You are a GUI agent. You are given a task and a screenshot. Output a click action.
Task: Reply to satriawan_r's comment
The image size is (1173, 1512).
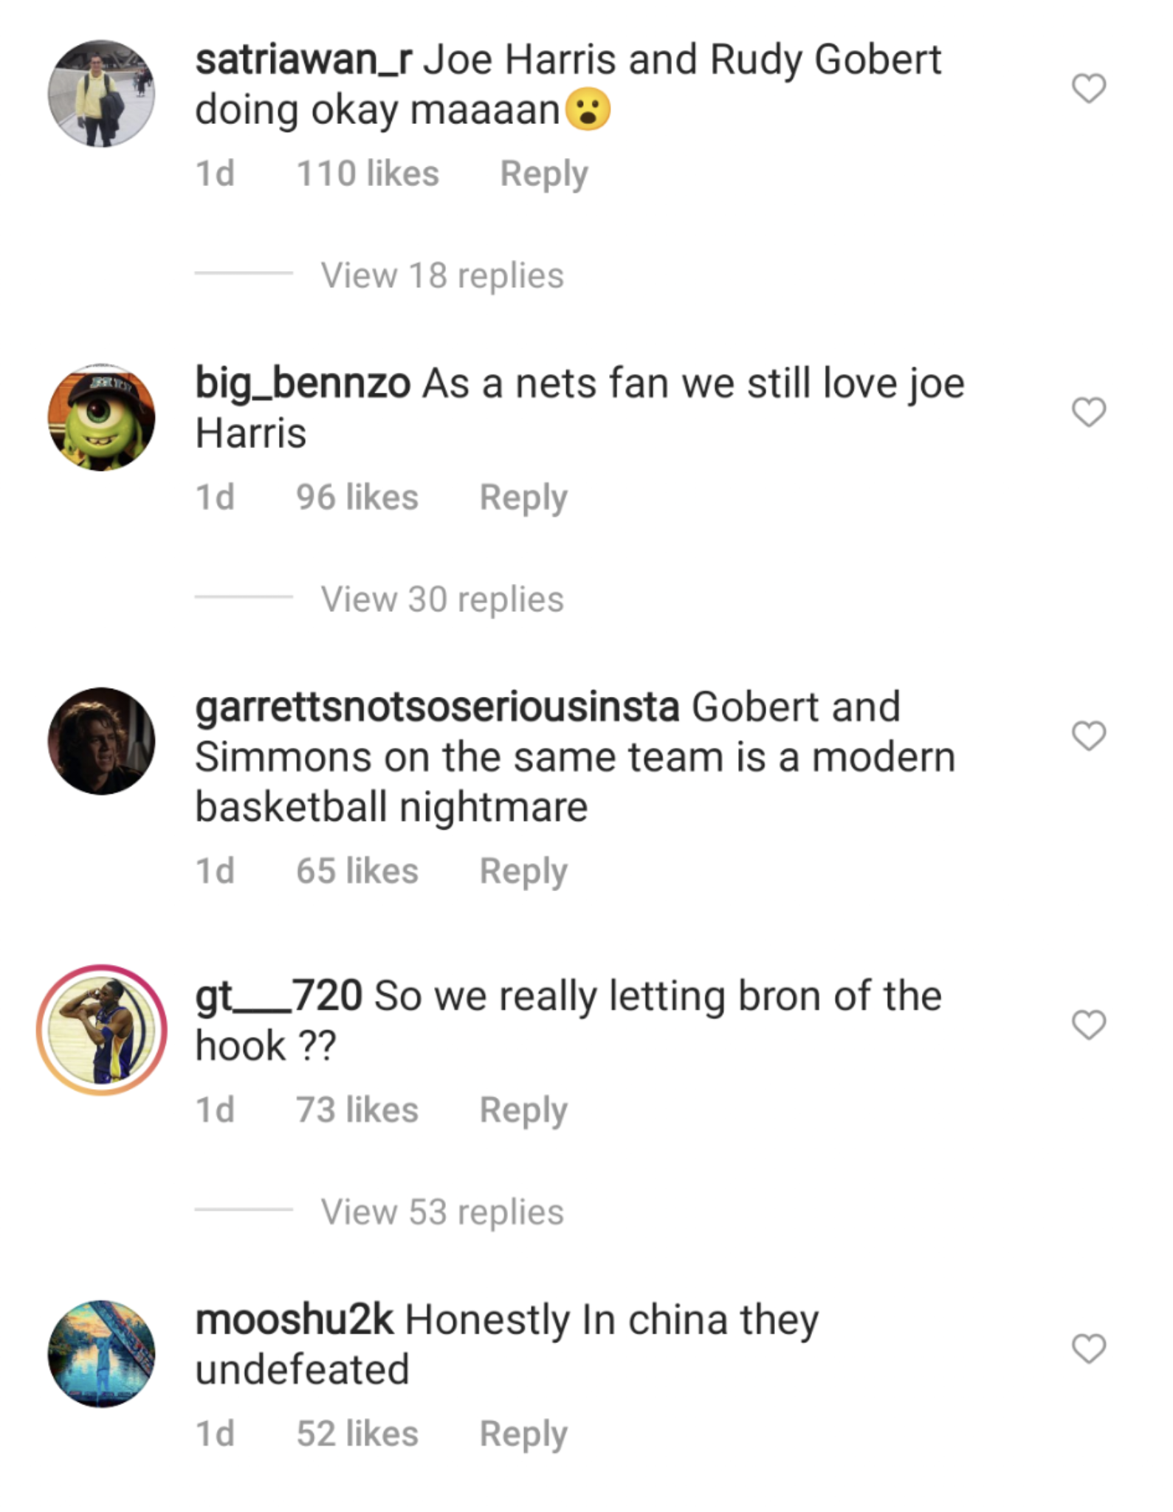pyautogui.click(x=544, y=174)
